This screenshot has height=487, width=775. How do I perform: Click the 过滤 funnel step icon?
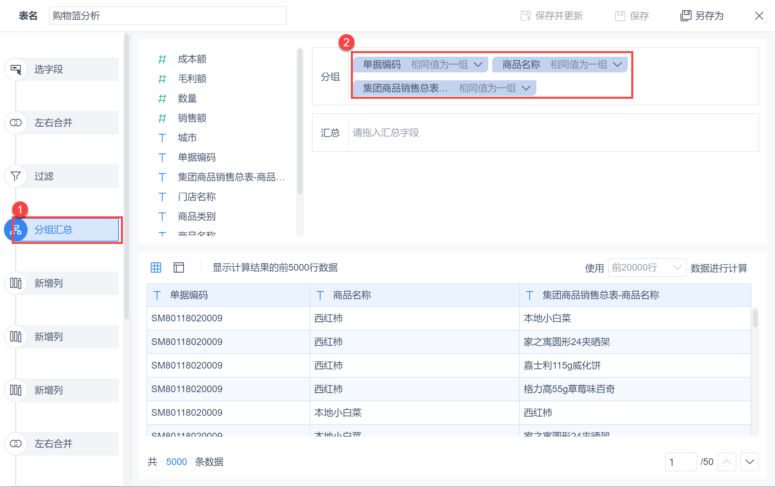pos(16,176)
